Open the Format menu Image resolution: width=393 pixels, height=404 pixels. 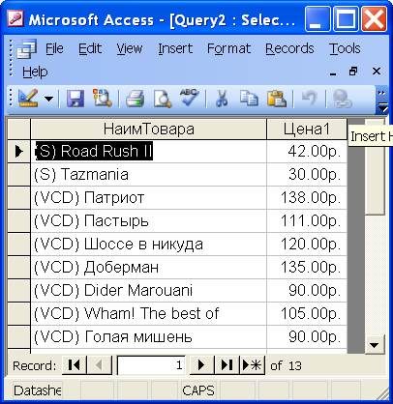coord(228,48)
